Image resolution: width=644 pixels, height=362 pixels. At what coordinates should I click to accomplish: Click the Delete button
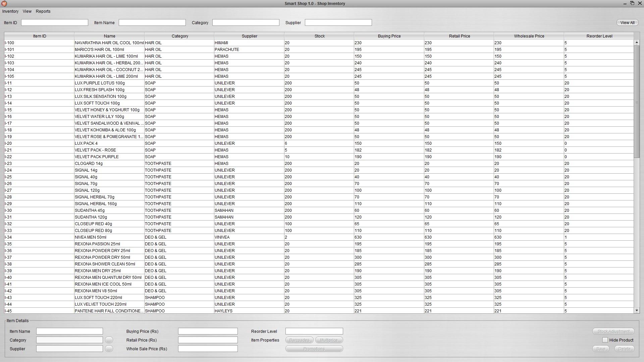(625, 349)
